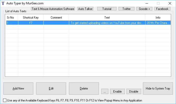Click the Enable button
176x104 pixels.
click(x=118, y=92)
